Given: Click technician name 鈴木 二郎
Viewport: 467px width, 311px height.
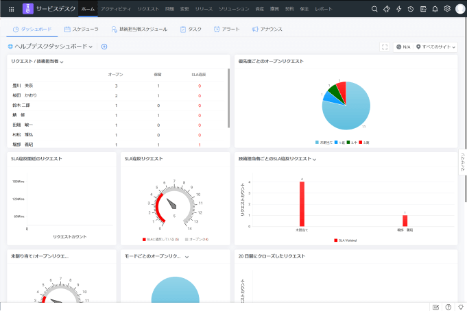Looking at the screenshot, I should (21, 105).
